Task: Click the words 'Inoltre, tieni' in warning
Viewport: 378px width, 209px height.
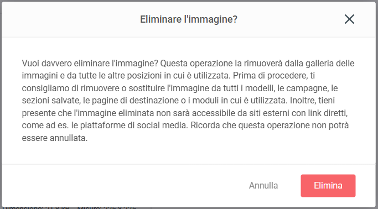Action: click(x=312, y=101)
